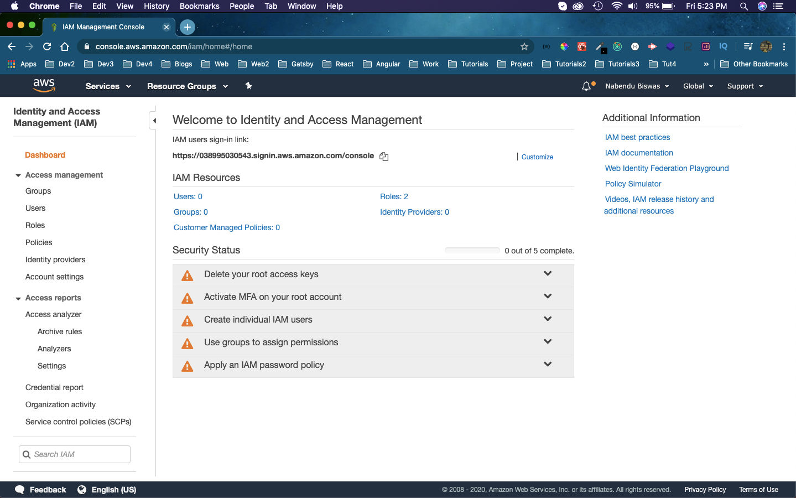Click the warning icon beside Use groups to assign permissions
This screenshot has width=796, height=498.
[188, 344]
